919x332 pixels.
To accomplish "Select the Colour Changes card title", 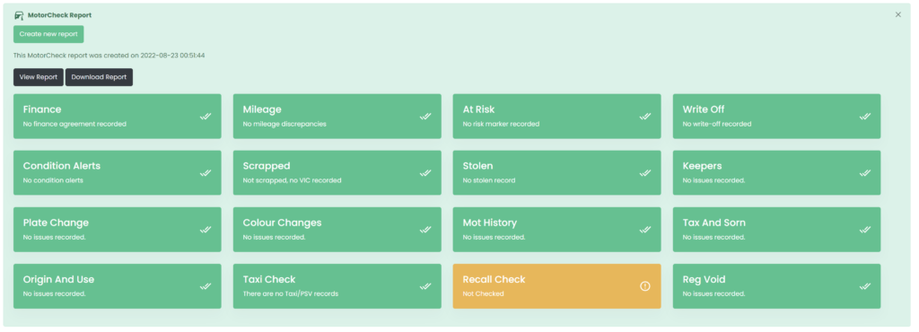I will click(282, 223).
